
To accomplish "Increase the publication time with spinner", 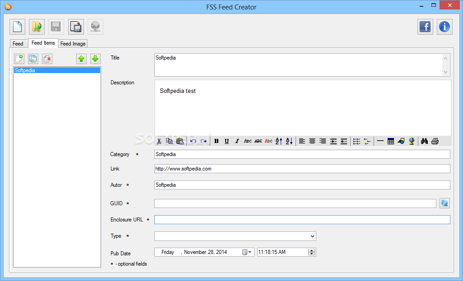I will point(311,250).
